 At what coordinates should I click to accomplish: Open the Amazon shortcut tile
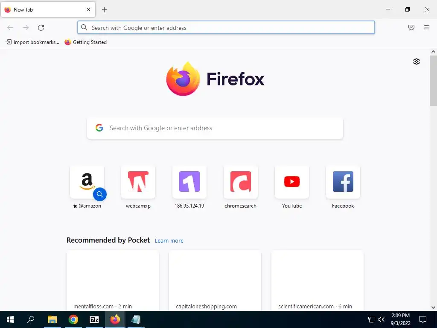point(87,182)
